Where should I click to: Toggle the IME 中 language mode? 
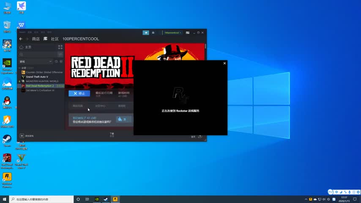[x=336, y=192]
